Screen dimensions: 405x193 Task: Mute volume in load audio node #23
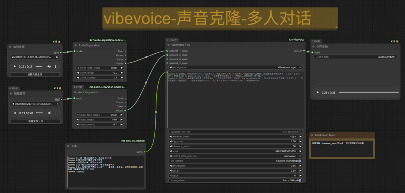click(x=49, y=66)
